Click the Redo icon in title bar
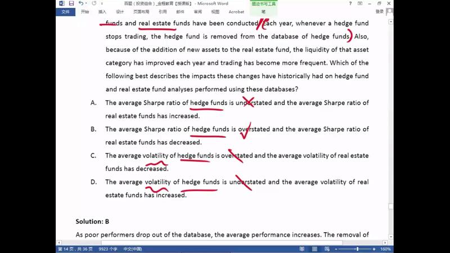Screen dimensions: 450x253 click(x=93, y=3)
